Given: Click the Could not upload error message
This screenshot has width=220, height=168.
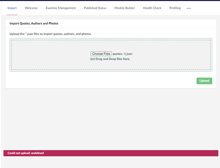Looking at the screenshot, I should (x=26, y=153).
